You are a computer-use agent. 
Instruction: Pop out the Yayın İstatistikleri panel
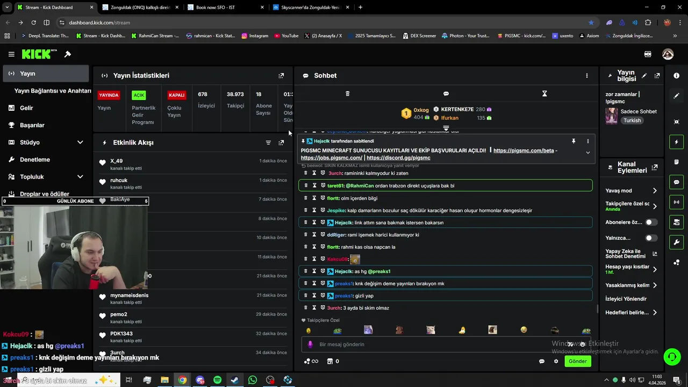tap(281, 76)
